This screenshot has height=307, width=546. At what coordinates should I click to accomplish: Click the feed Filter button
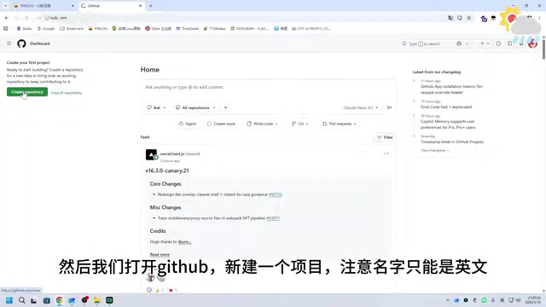coord(385,137)
